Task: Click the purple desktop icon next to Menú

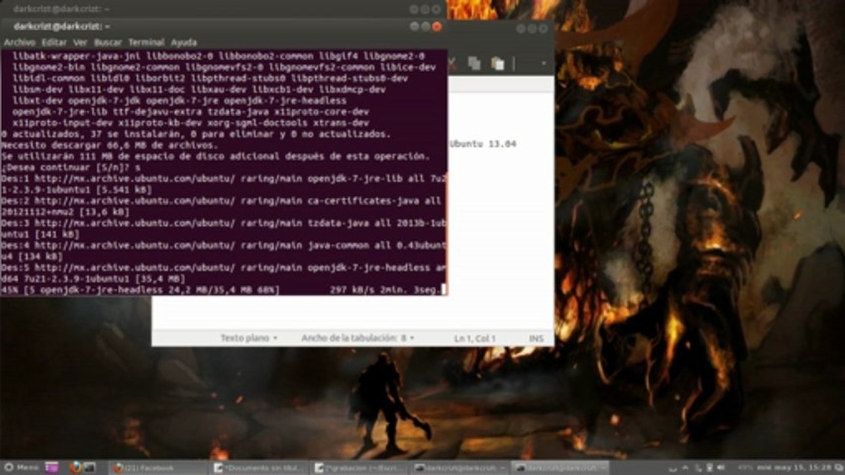Action: point(52,467)
